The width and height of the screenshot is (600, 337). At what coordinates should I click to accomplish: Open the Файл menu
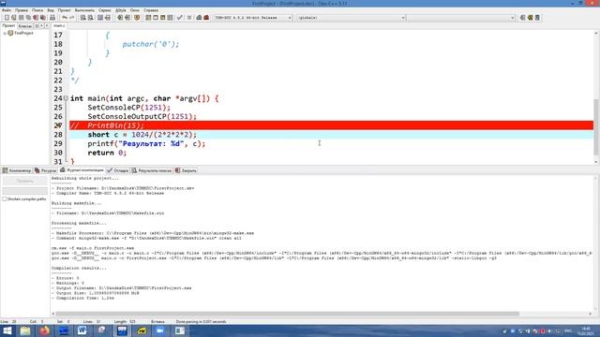(x=7, y=10)
